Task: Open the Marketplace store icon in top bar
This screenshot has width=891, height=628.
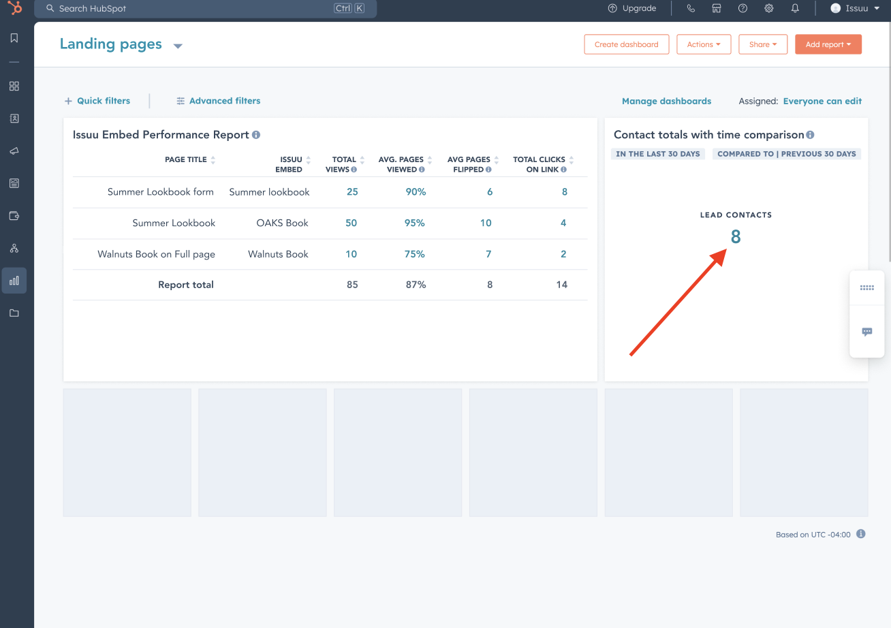Action: point(717,8)
